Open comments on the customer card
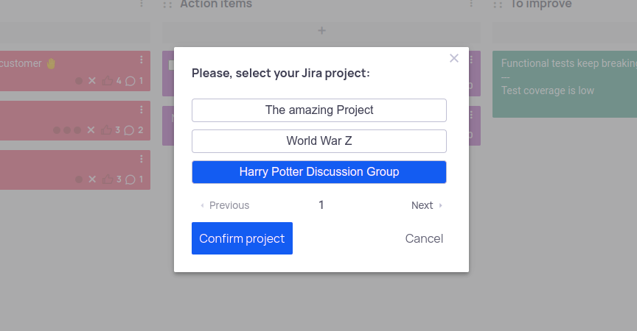Image resolution: width=637 pixels, height=331 pixels. [x=130, y=81]
